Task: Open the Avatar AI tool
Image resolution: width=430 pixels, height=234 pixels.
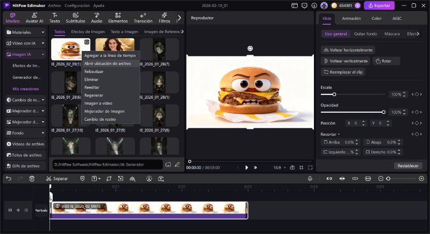Action: (x=34, y=18)
